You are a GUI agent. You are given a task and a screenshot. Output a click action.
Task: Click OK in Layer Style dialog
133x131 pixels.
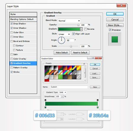115,14
